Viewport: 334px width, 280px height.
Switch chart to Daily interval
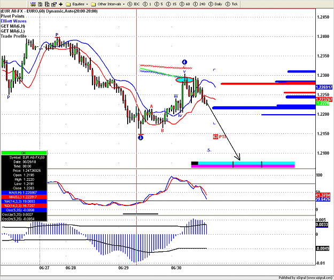point(215,4)
